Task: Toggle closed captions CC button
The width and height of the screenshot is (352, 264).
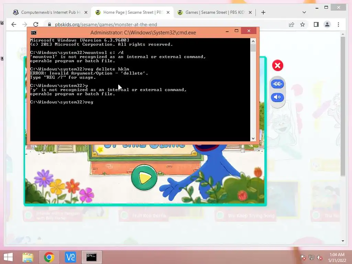Action: (278, 84)
